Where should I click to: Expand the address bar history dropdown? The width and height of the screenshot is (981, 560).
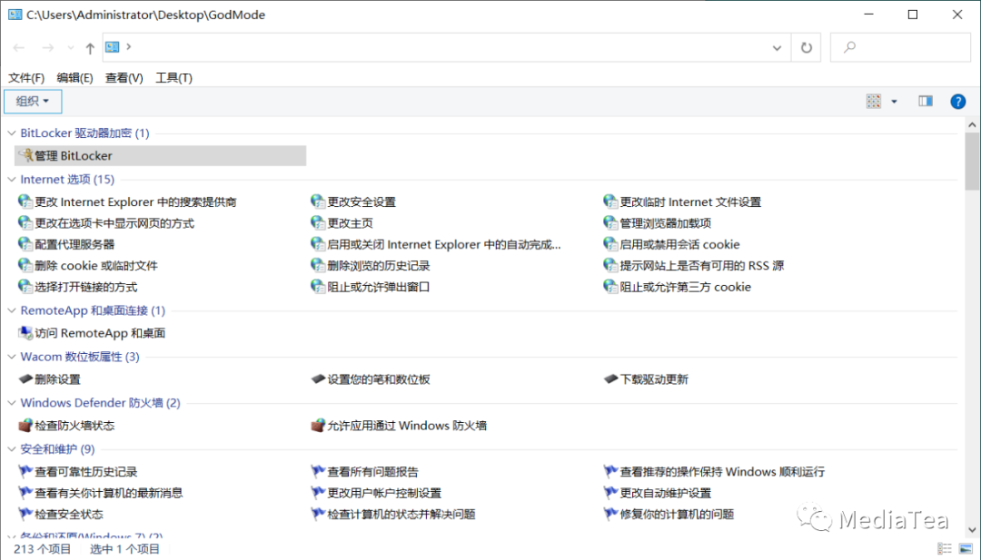(x=777, y=47)
